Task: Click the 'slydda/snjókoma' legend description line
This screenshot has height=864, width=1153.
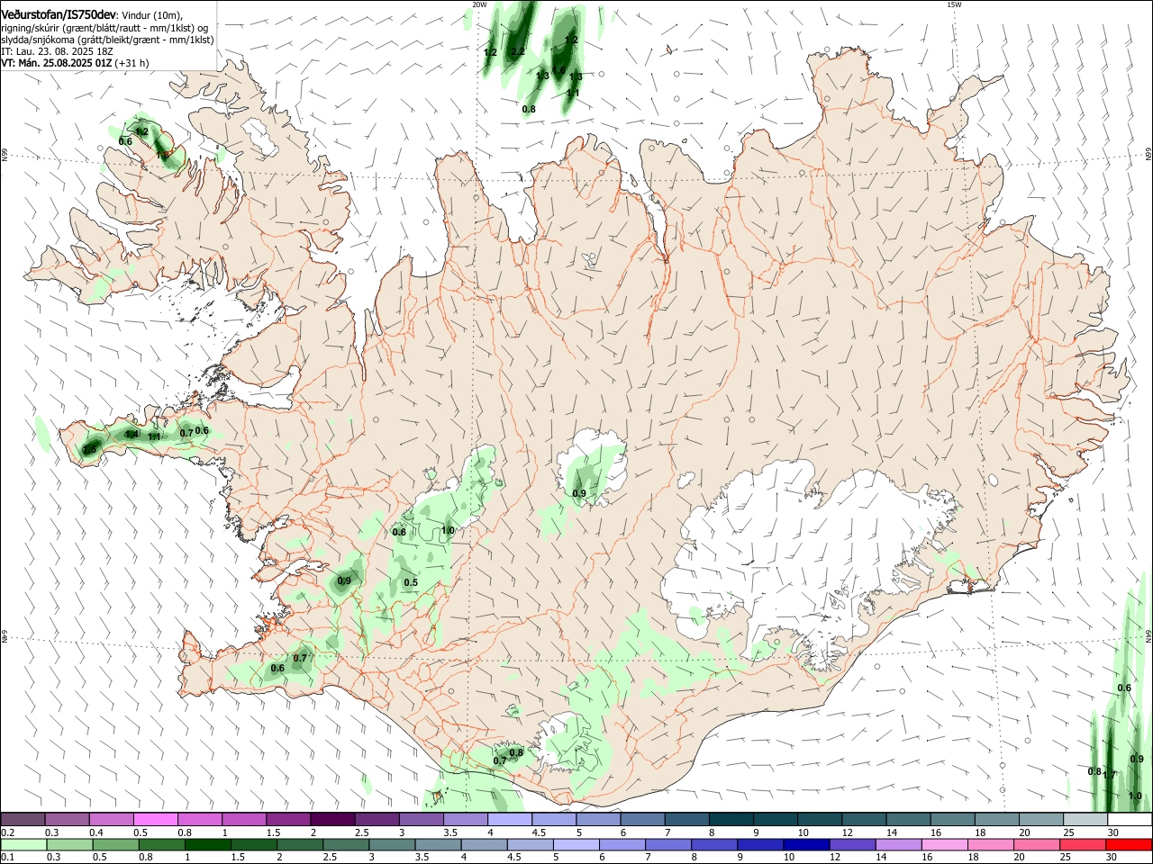Action: 107,40
